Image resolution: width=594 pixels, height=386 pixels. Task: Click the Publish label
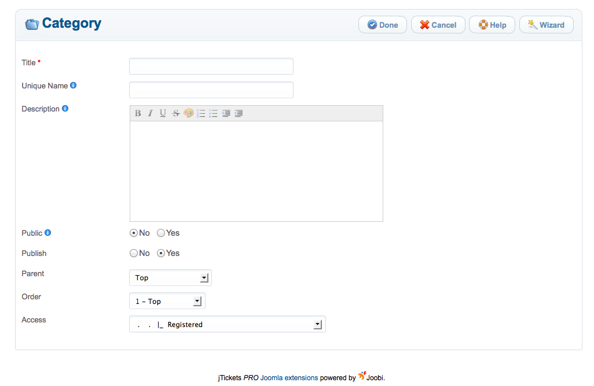34,253
